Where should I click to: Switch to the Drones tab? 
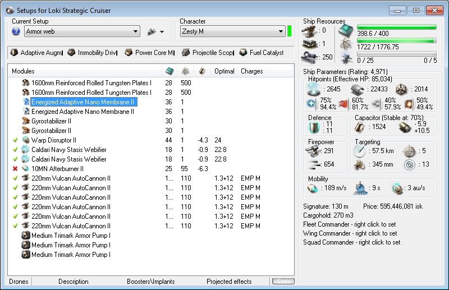click(19, 282)
